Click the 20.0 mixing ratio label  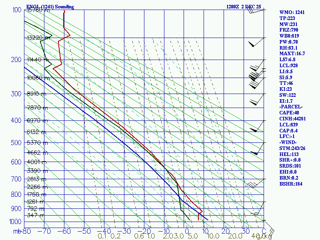(235, 236)
